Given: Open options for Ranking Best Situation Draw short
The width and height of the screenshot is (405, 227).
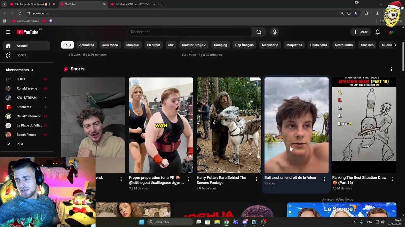Looking at the screenshot, I should 392,179.
